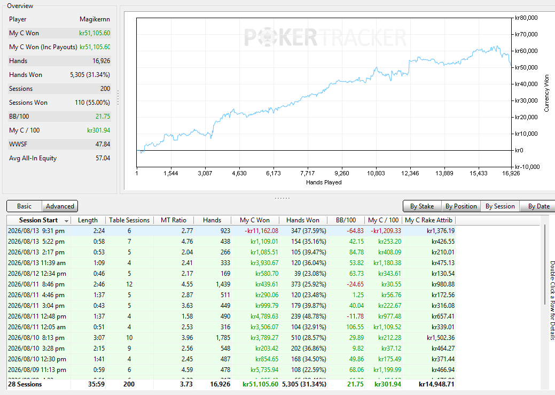Image resolution: width=555 pixels, height=395 pixels.
Task: Click the Hands Won column header
Action: (x=303, y=220)
